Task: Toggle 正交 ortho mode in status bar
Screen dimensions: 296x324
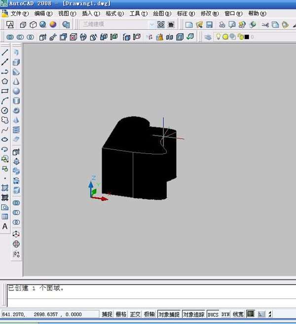Action: pyautogui.click(x=135, y=314)
